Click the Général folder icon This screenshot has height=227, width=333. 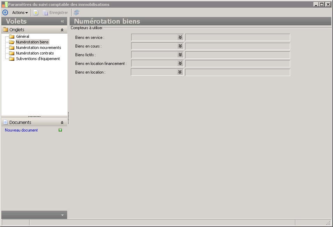[12, 36]
